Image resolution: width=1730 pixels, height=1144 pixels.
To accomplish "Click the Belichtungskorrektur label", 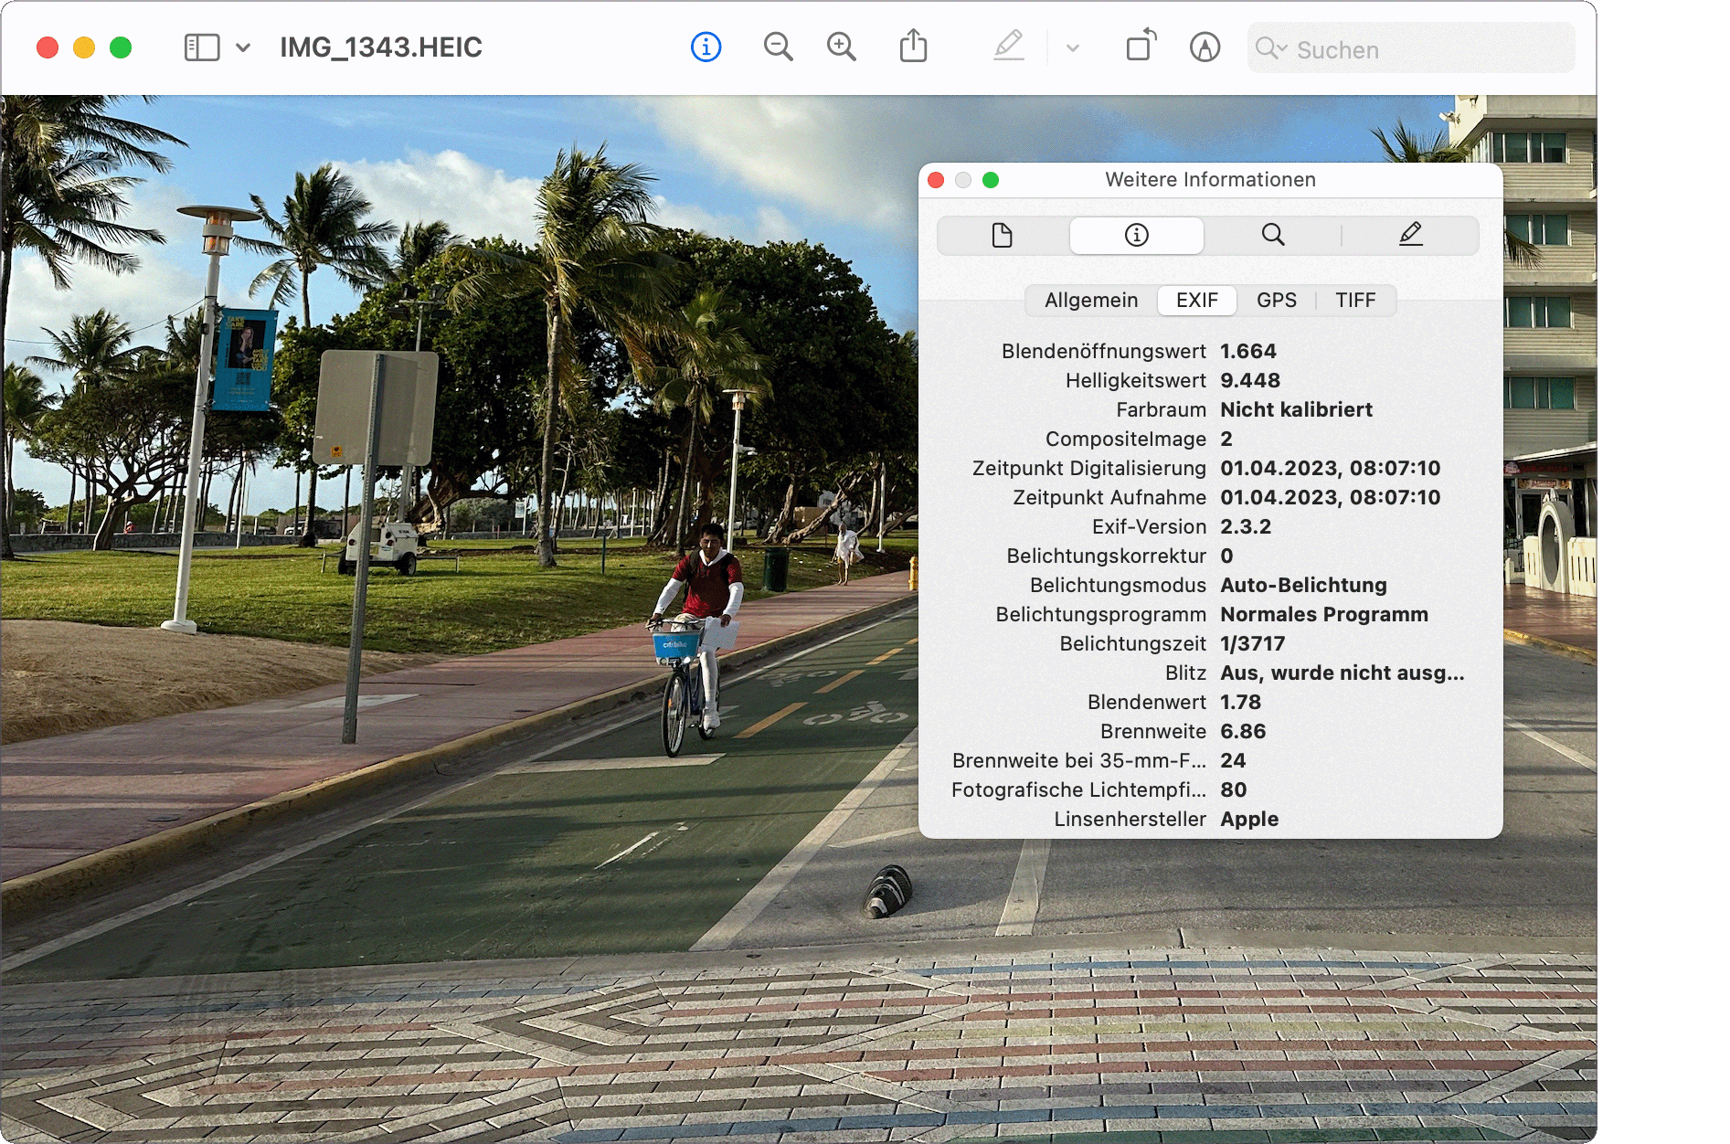I will coord(1107,556).
